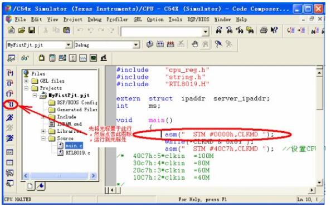This screenshot has width=331, height=208.
Task: Click the Paste clipboard toolbar icon
Action: tap(66, 30)
